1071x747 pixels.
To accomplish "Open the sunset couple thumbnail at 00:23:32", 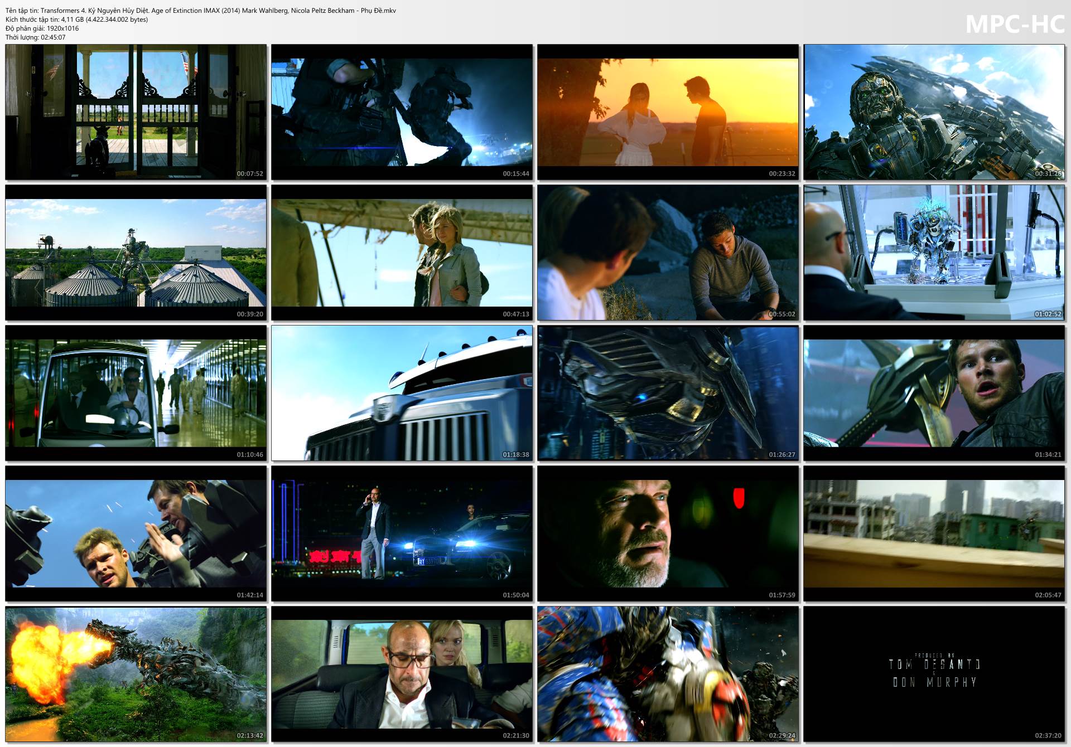I will 668,112.
